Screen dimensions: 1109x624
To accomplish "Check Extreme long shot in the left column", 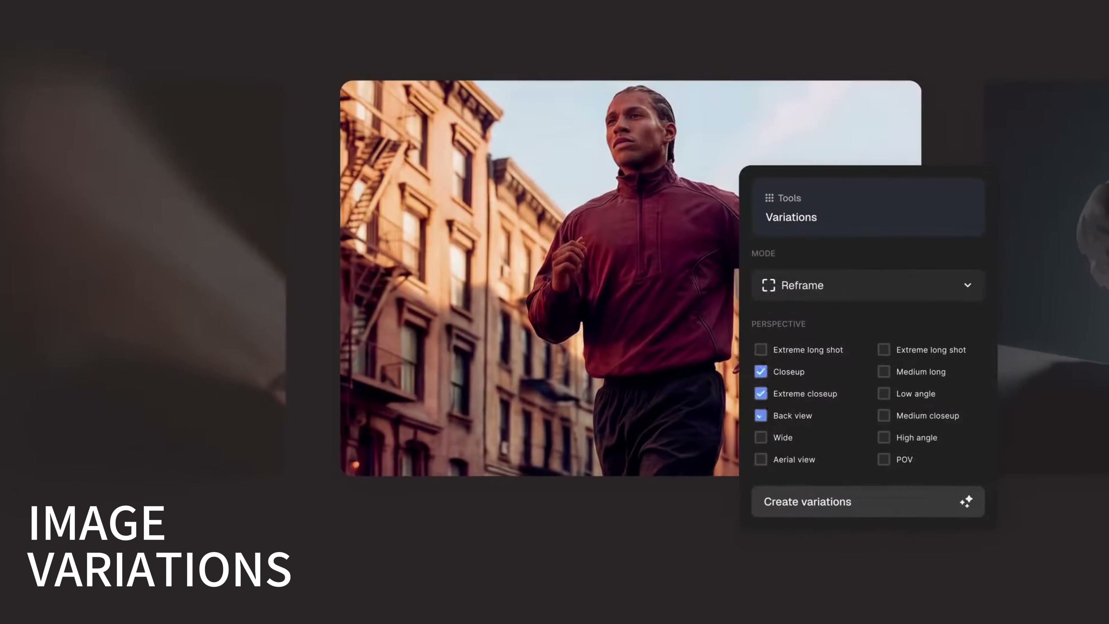I will [761, 349].
